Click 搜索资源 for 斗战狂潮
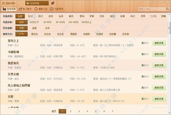The image size is (171, 115). click(159, 54)
